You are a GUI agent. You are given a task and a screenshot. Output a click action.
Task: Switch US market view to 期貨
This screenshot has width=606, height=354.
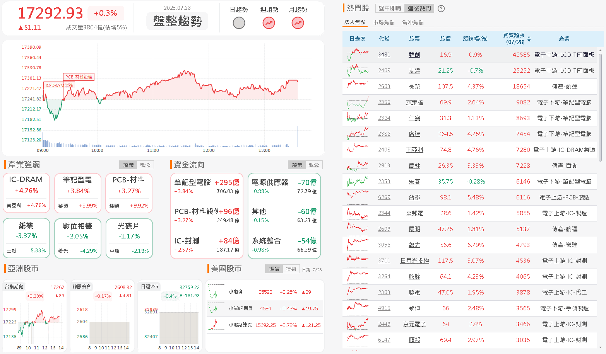[x=274, y=269]
